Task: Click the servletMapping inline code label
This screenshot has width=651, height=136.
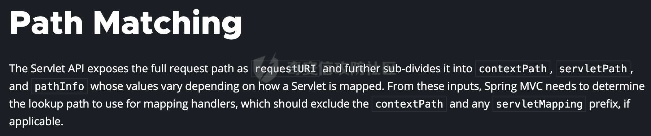Action: coord(539,104)
